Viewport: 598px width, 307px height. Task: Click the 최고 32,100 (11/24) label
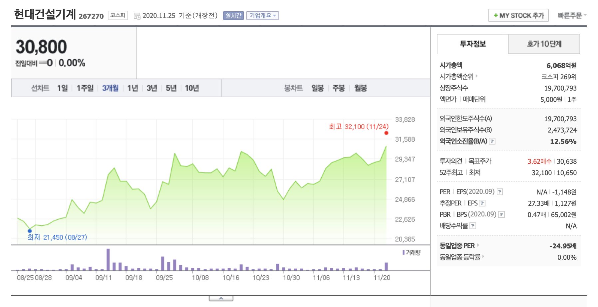point(359,127)
